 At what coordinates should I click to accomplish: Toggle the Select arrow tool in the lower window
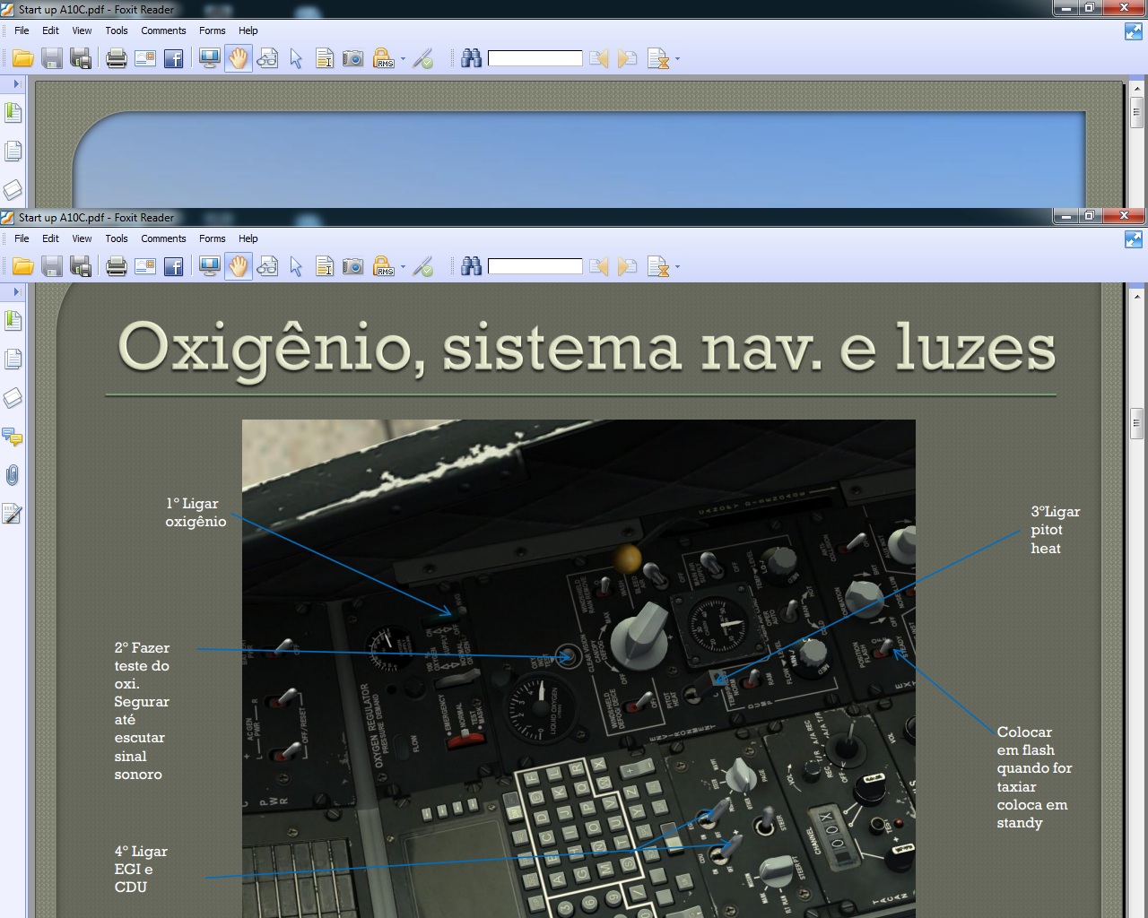coord(296,266)
